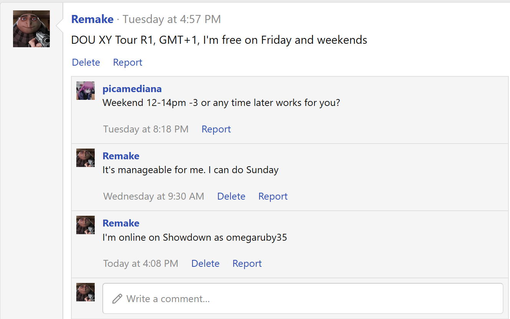Click picamediana's comment avatar
Screen dimensions: 510x319
pos(86,91)
